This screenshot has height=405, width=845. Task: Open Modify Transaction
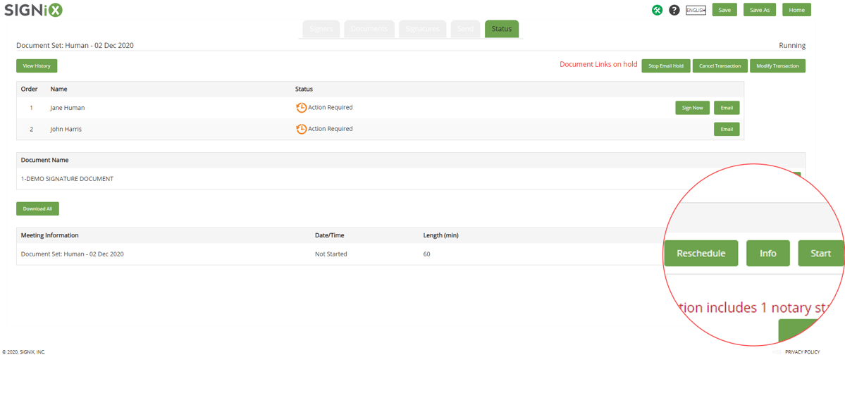pos(777,66)
